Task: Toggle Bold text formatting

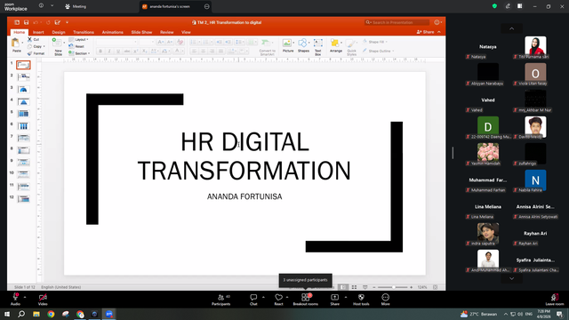Action: click(x=100, y=52)
